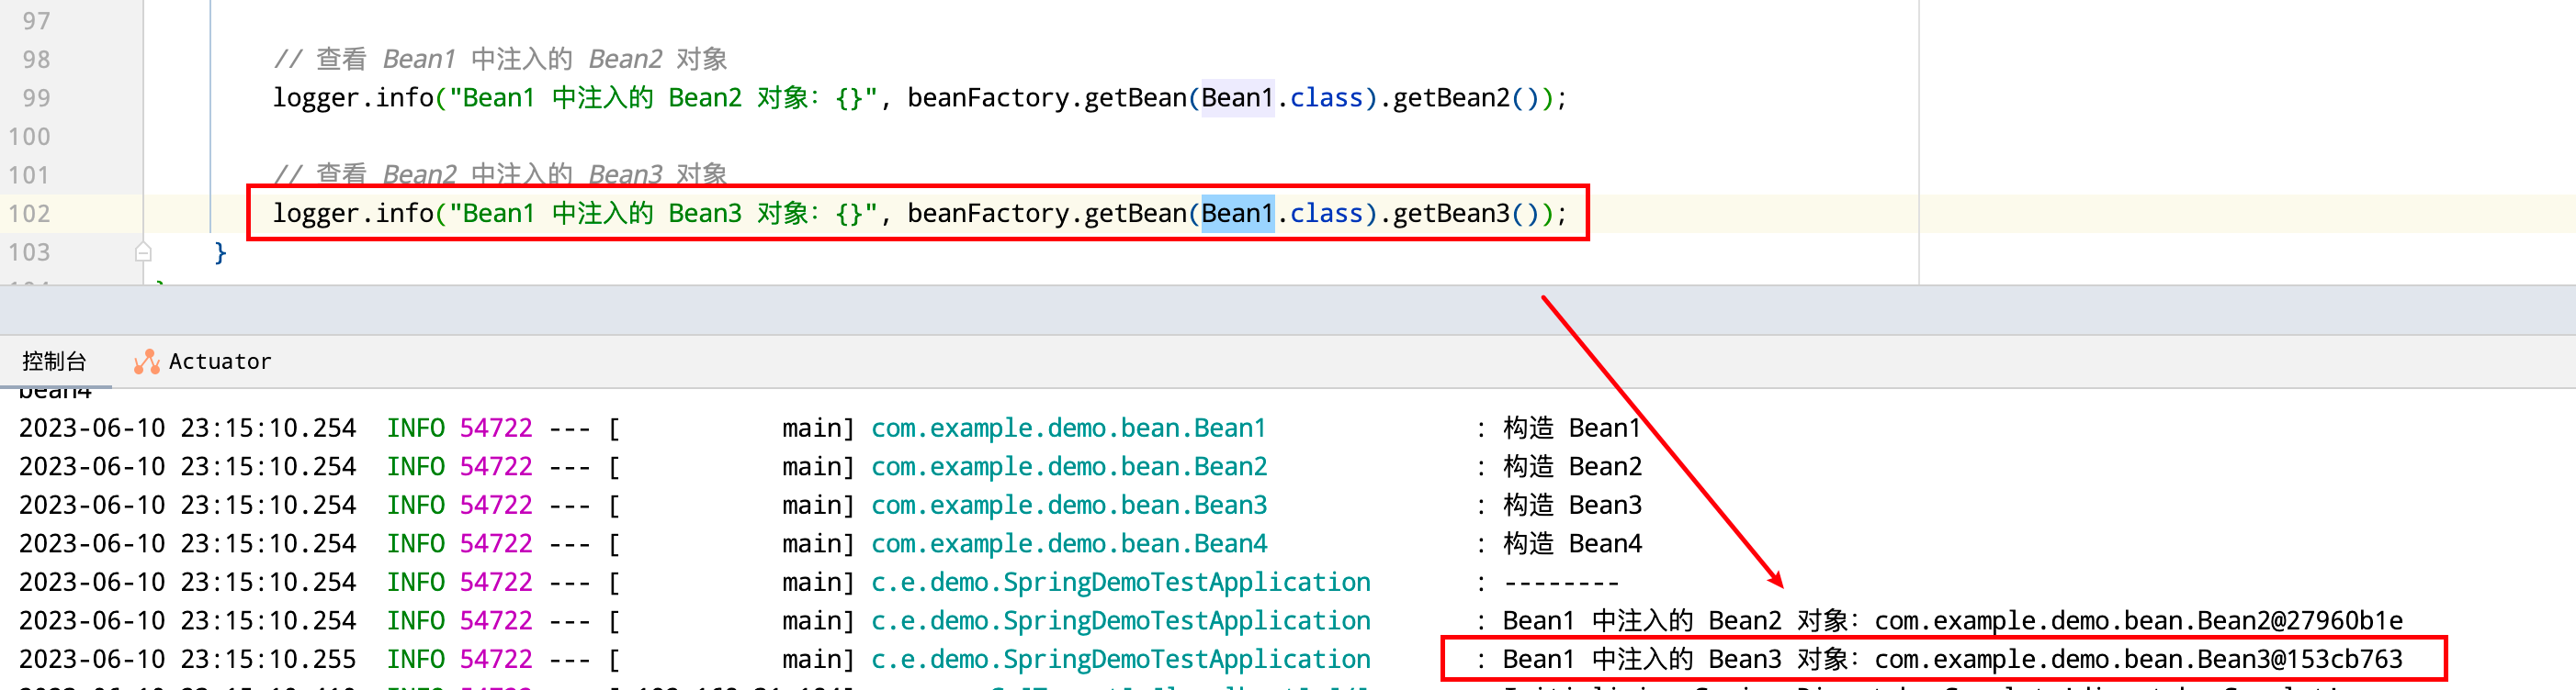2576x690 pixels.
Task: Click the '构造 Bean4' log message
Action: [1572, 544]
